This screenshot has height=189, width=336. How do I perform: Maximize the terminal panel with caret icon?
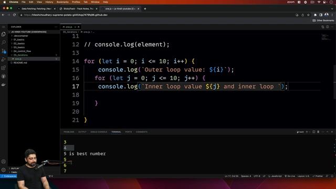[x=328, y=132]
